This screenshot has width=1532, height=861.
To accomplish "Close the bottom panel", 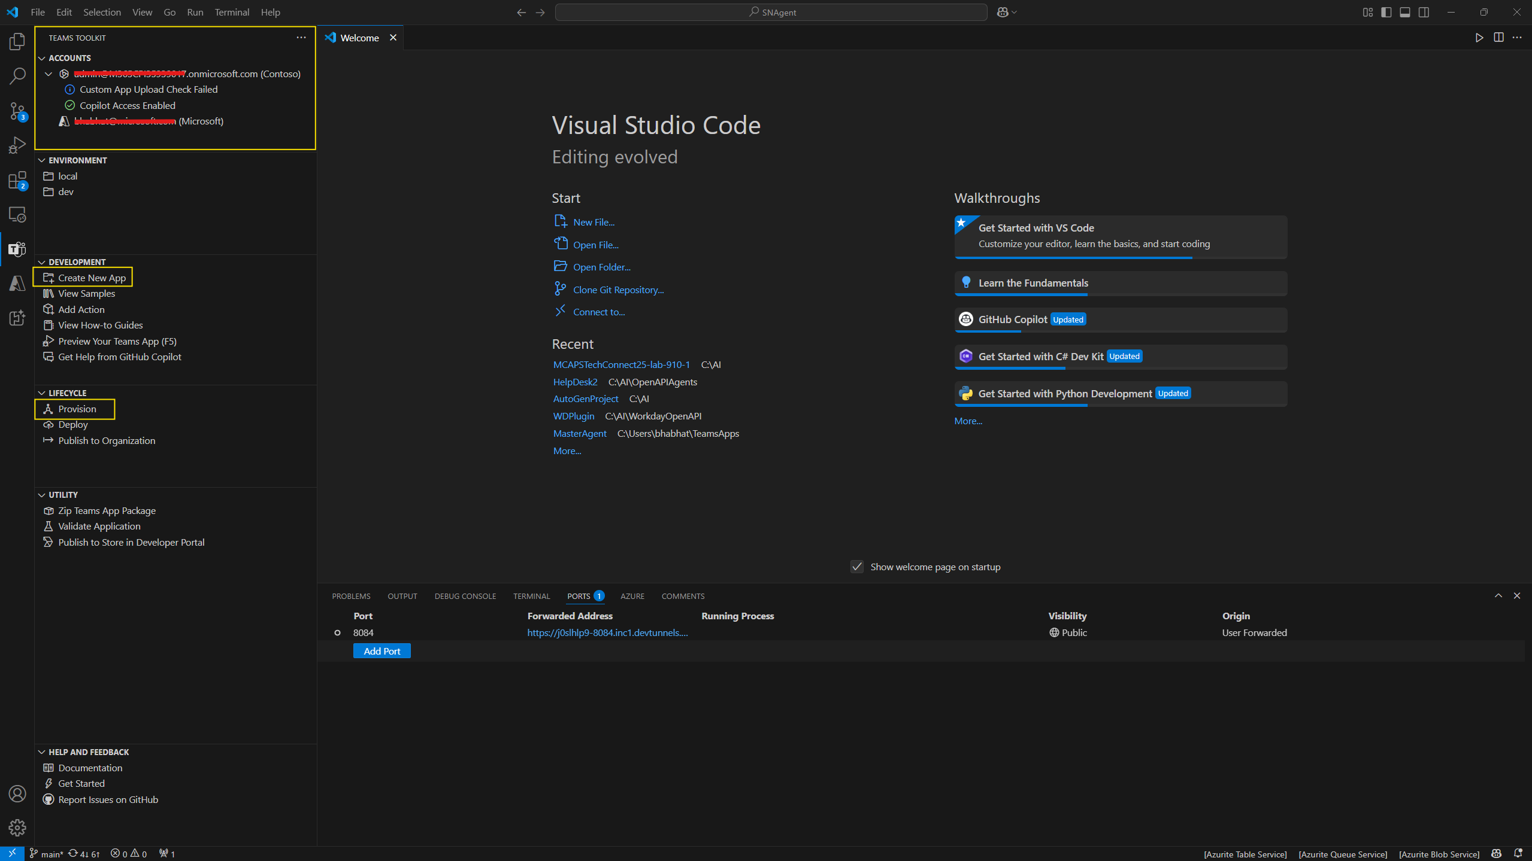I will pyautogui.click(x=1517, y=596).
